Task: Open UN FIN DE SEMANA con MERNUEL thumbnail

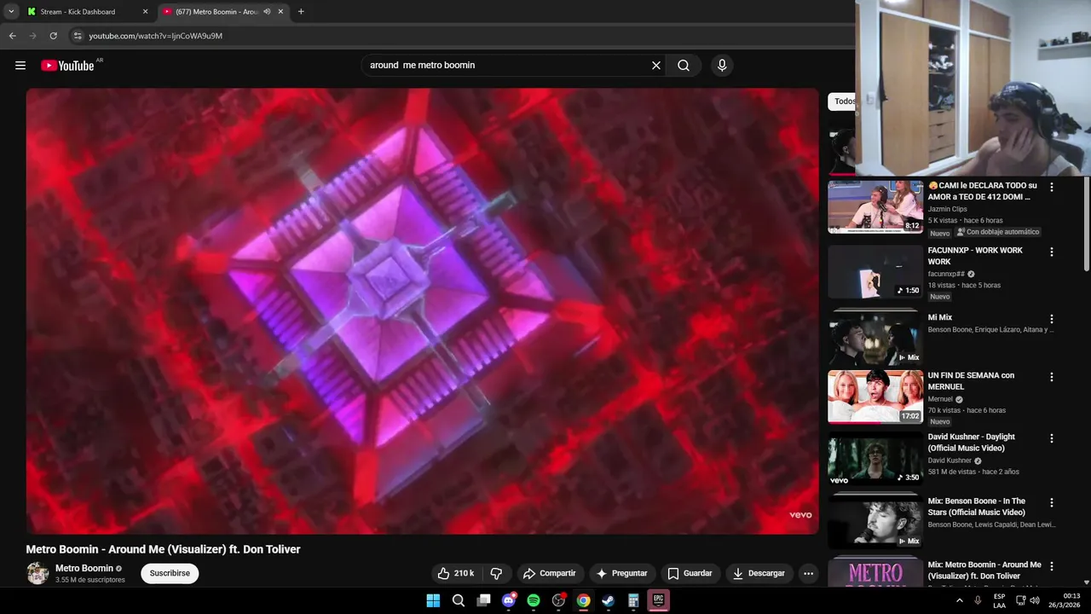Action: tap(875, 397)
